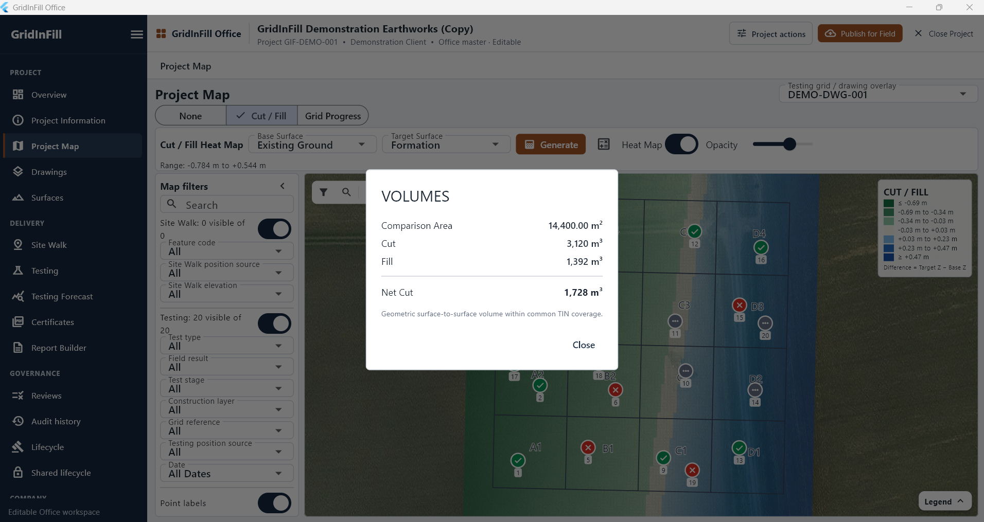The image size is (984, 522).
Task: Open the volumes calculator icon beside Heat Map
Action: pyautogui.click(x=604, y=145)
